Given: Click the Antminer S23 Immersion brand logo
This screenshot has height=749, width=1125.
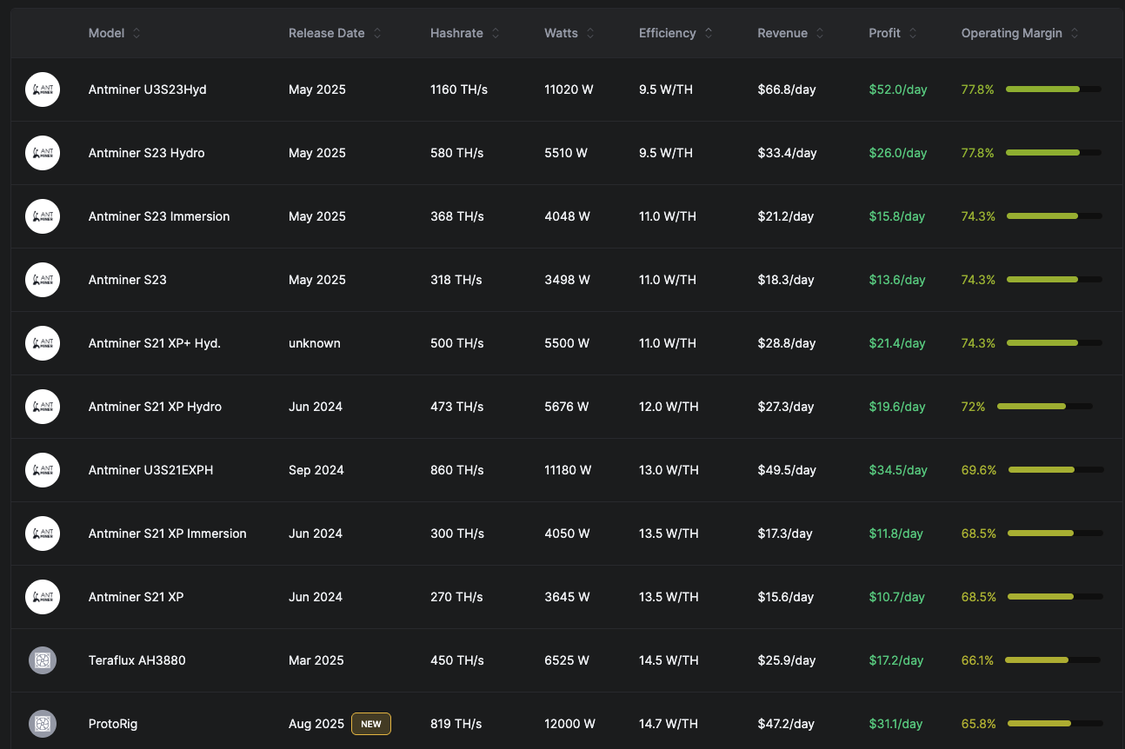Looking at the screenshot, I should pyautogui.click(x=43, y=216).
